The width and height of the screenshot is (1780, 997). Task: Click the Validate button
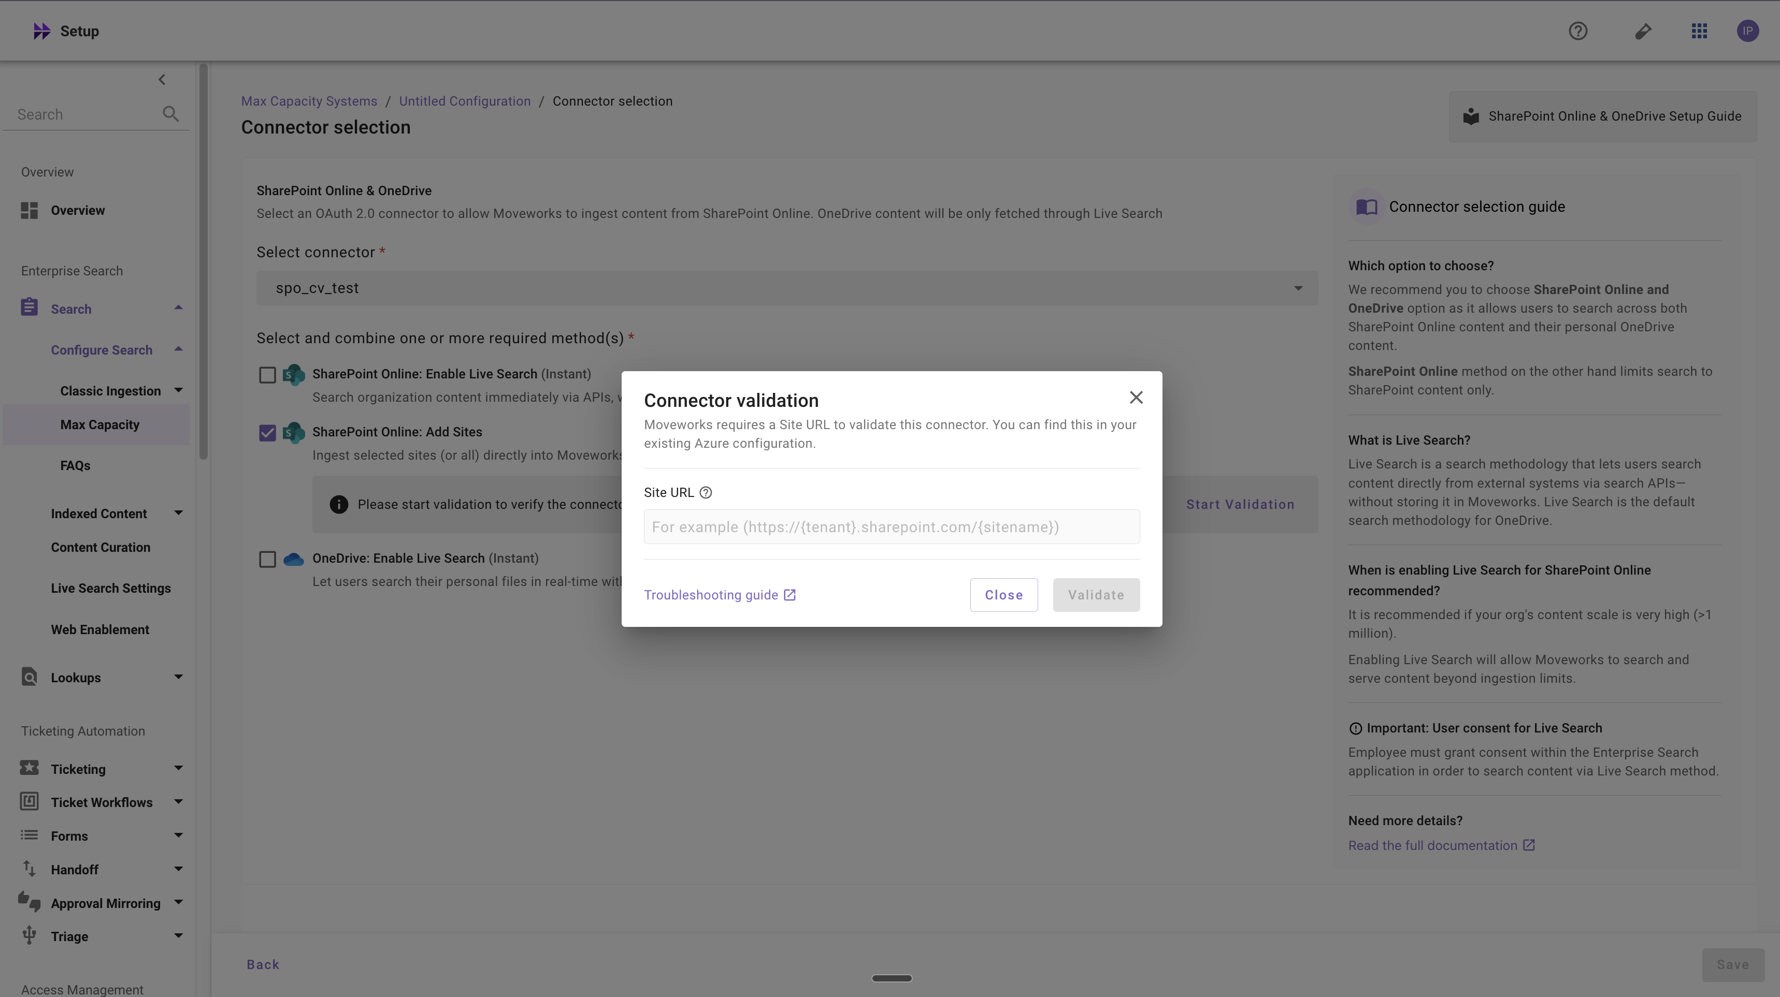coord(1096,595)
